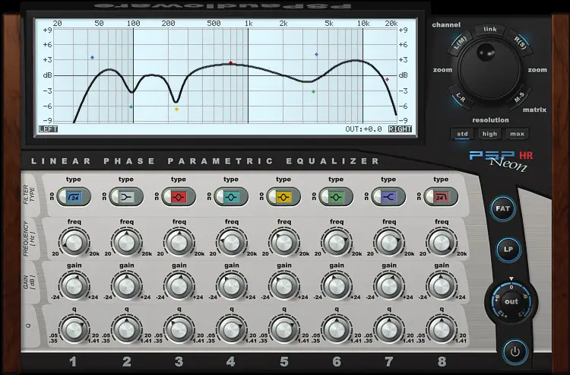Toggle band 6 on switch

324,197
